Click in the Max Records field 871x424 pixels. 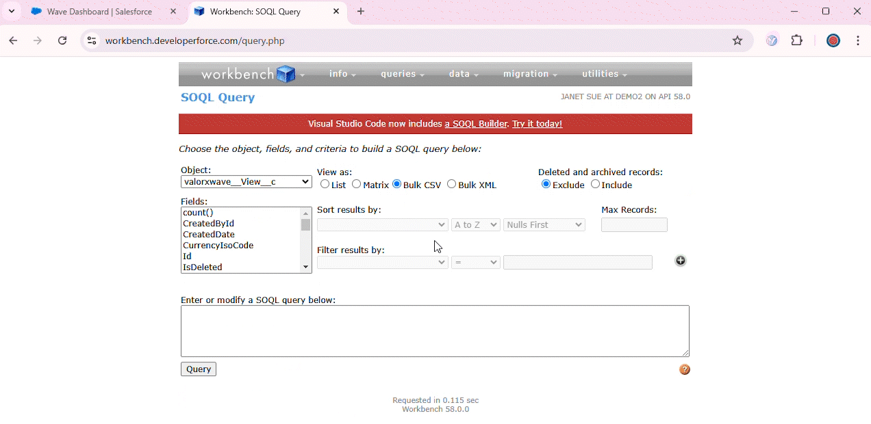634,225
